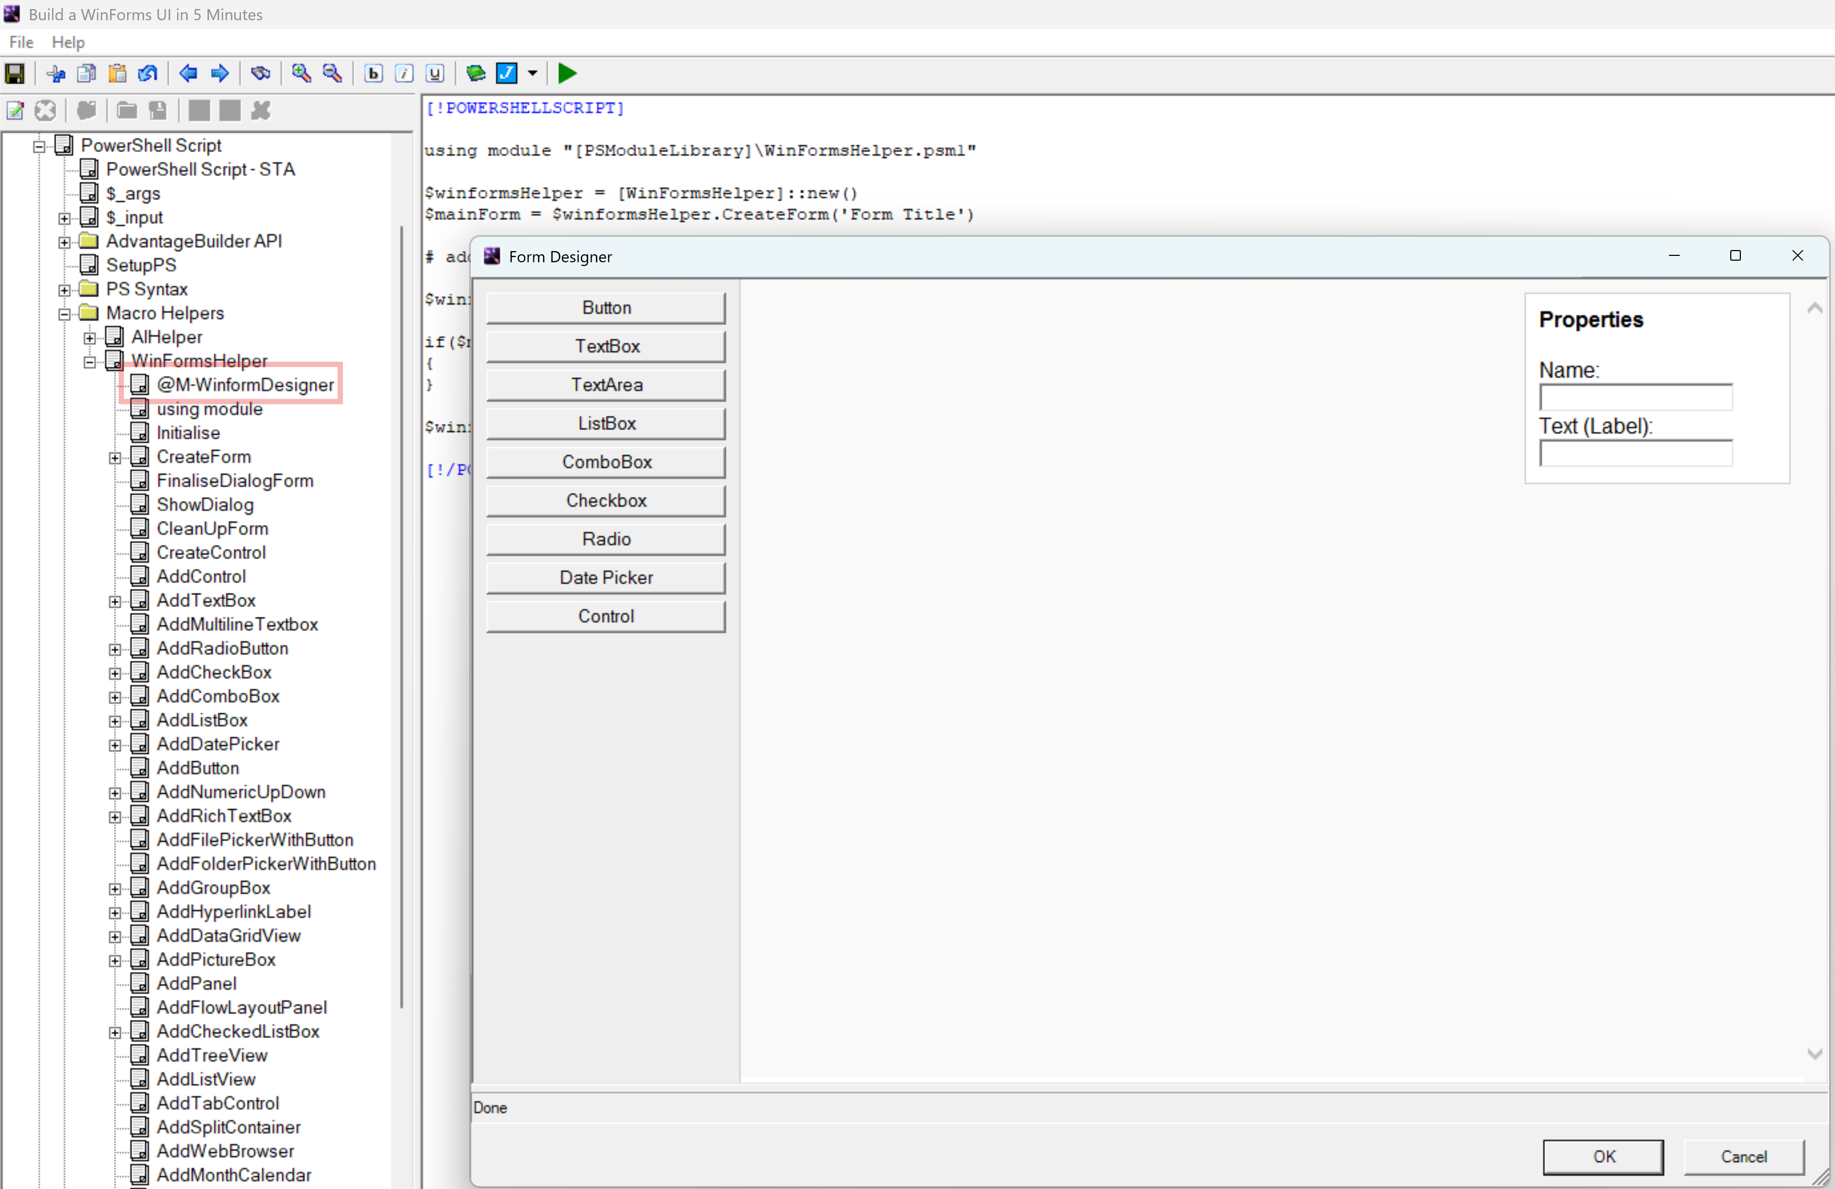Viewport: 1835px width, 1189px height.
Task: Add a TextBox control in Form Designer
Action: pos(606,346)
